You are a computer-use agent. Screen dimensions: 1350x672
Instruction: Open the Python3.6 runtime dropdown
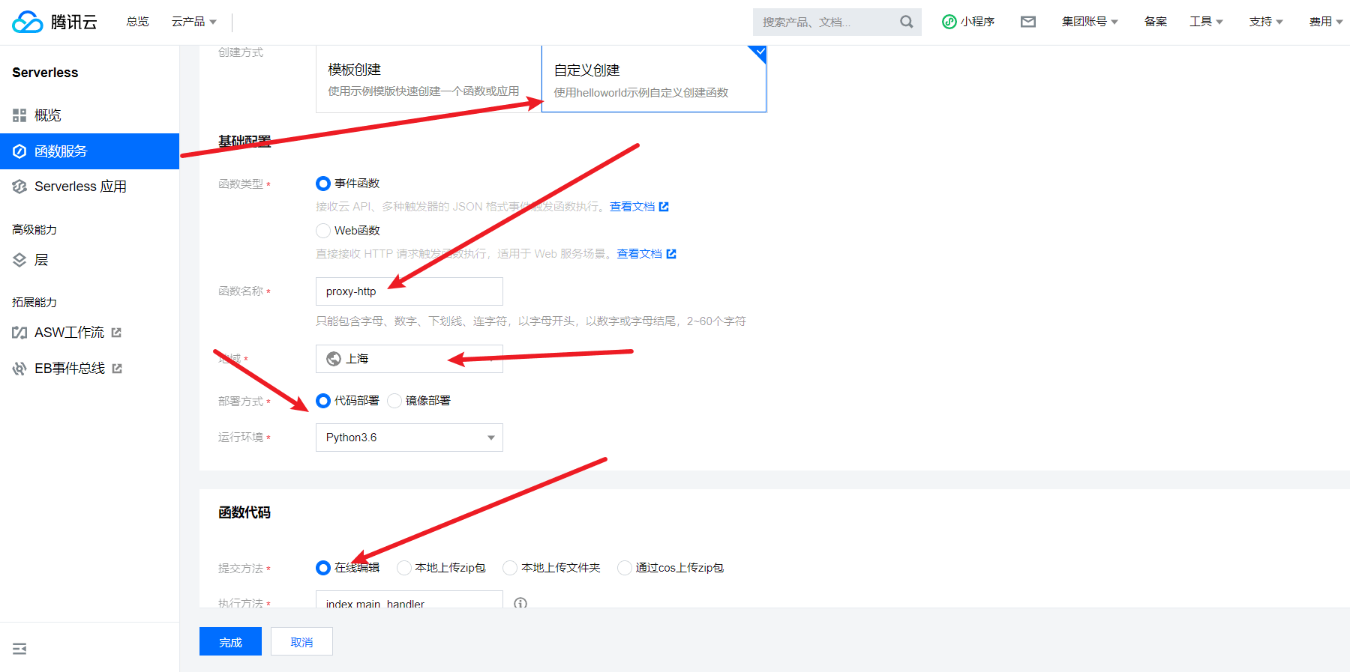click(x=409, y=438)
